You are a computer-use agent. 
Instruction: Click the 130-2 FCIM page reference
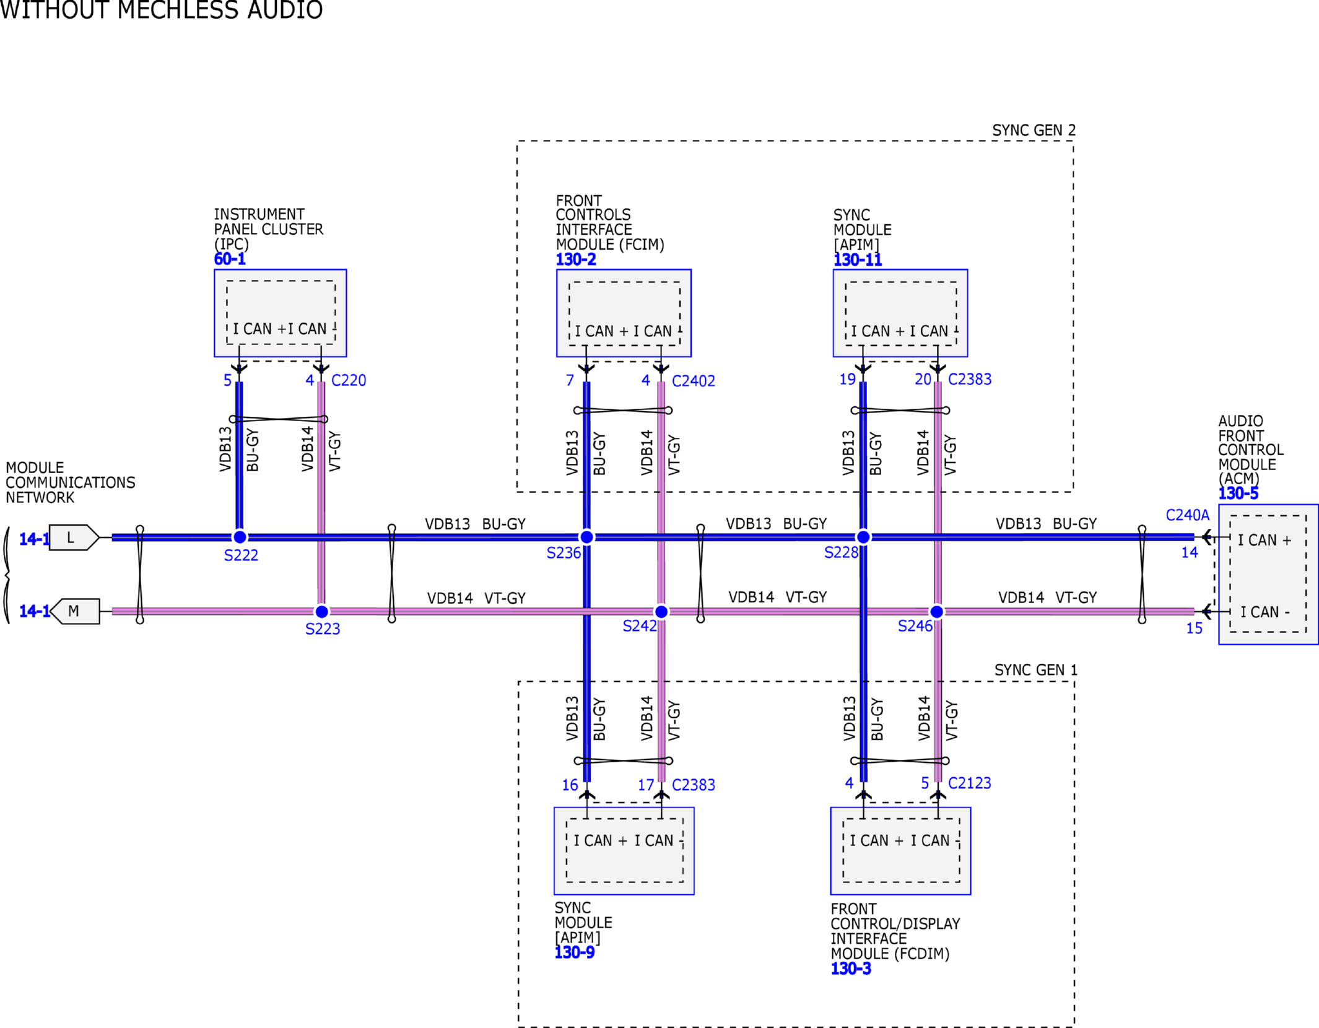point(575,259)
